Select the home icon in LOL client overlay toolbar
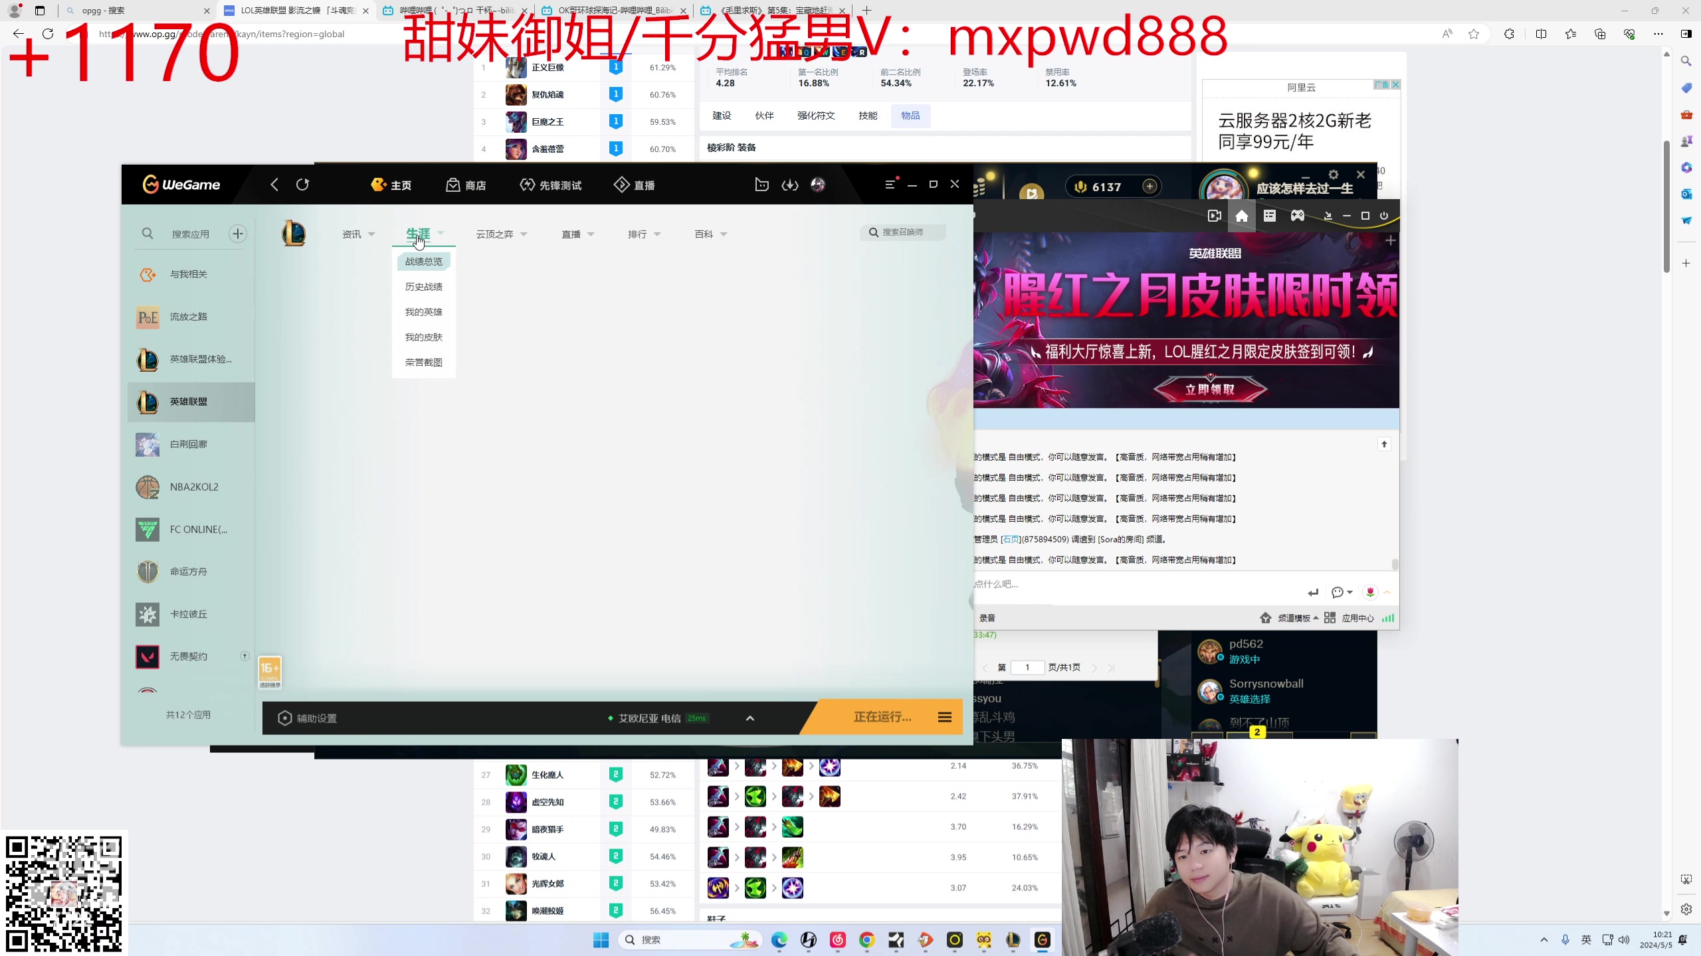1701x956 pixels. pos(1241,216)
